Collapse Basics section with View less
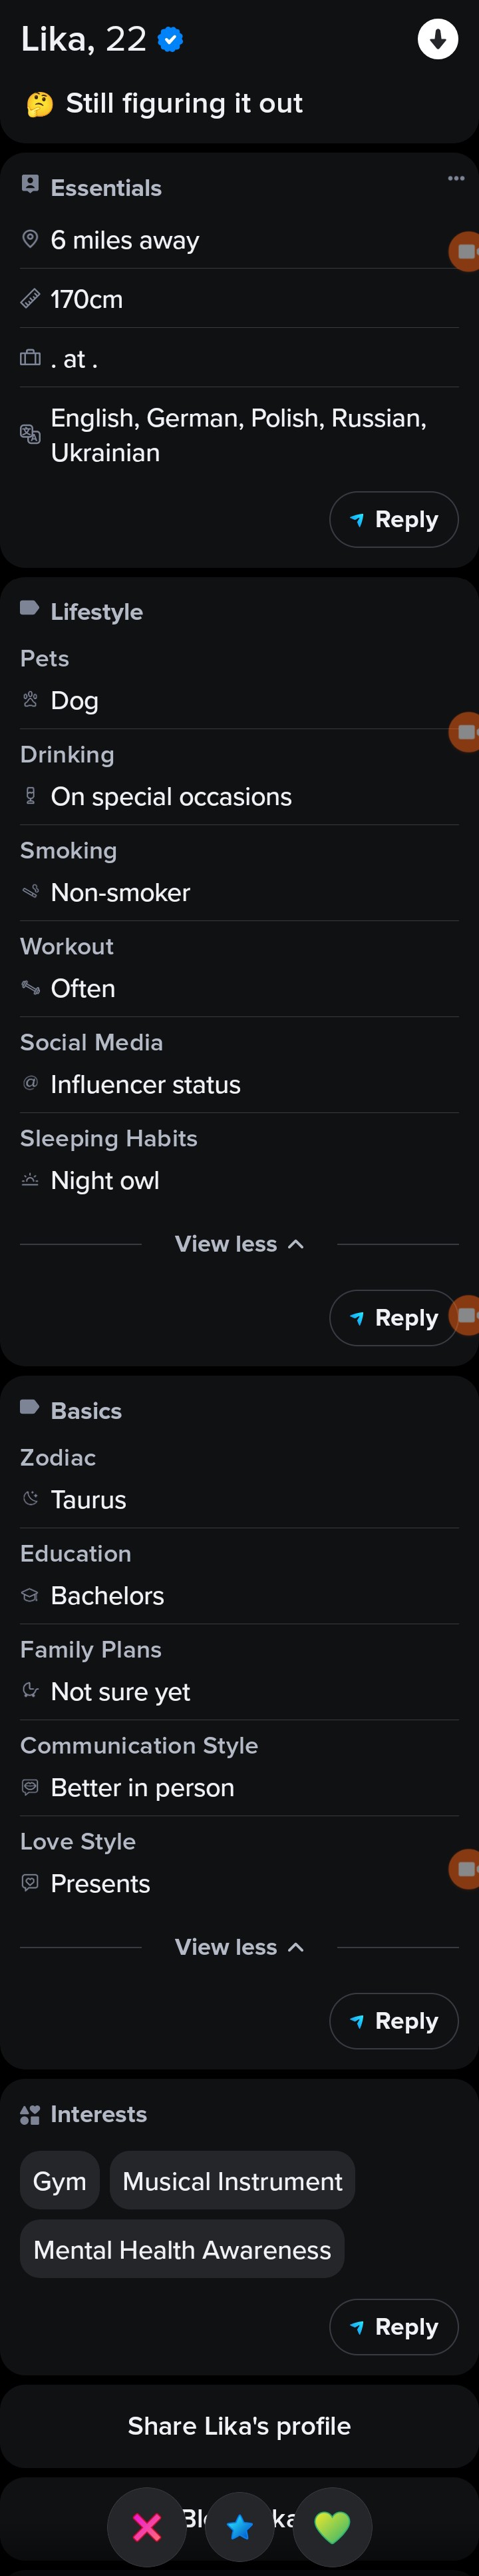Image resolution: width=479 pixels, height=2576 pixels. tap(239, 1947)
